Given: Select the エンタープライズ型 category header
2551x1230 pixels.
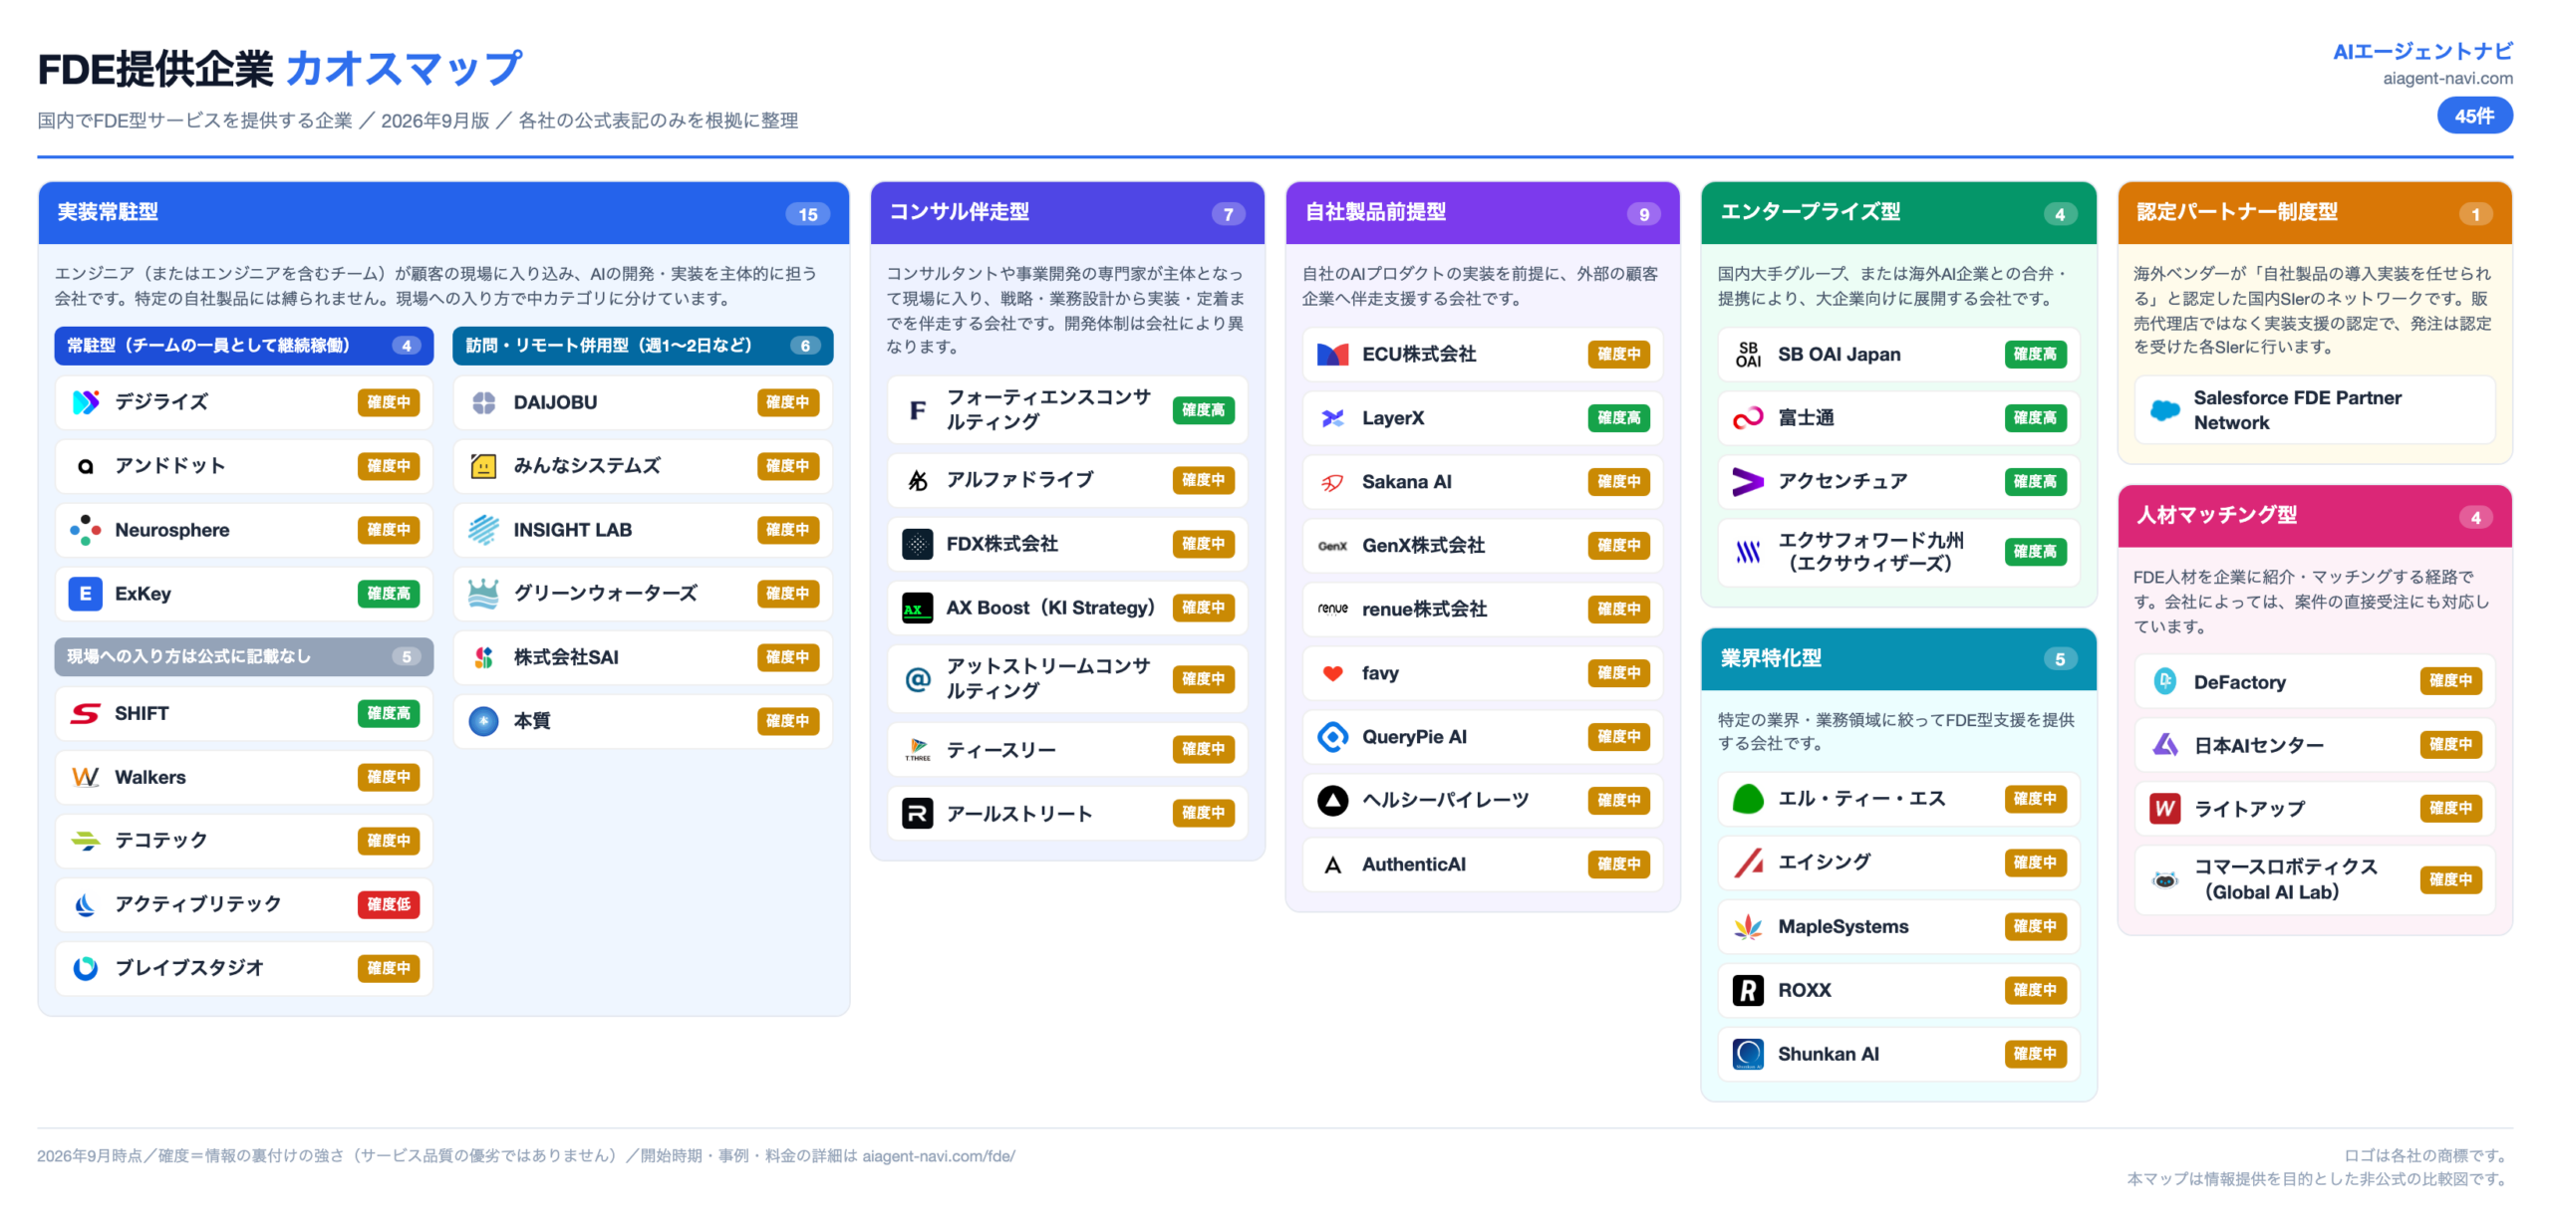Looking at the screenshot, I should point(1898,213).
